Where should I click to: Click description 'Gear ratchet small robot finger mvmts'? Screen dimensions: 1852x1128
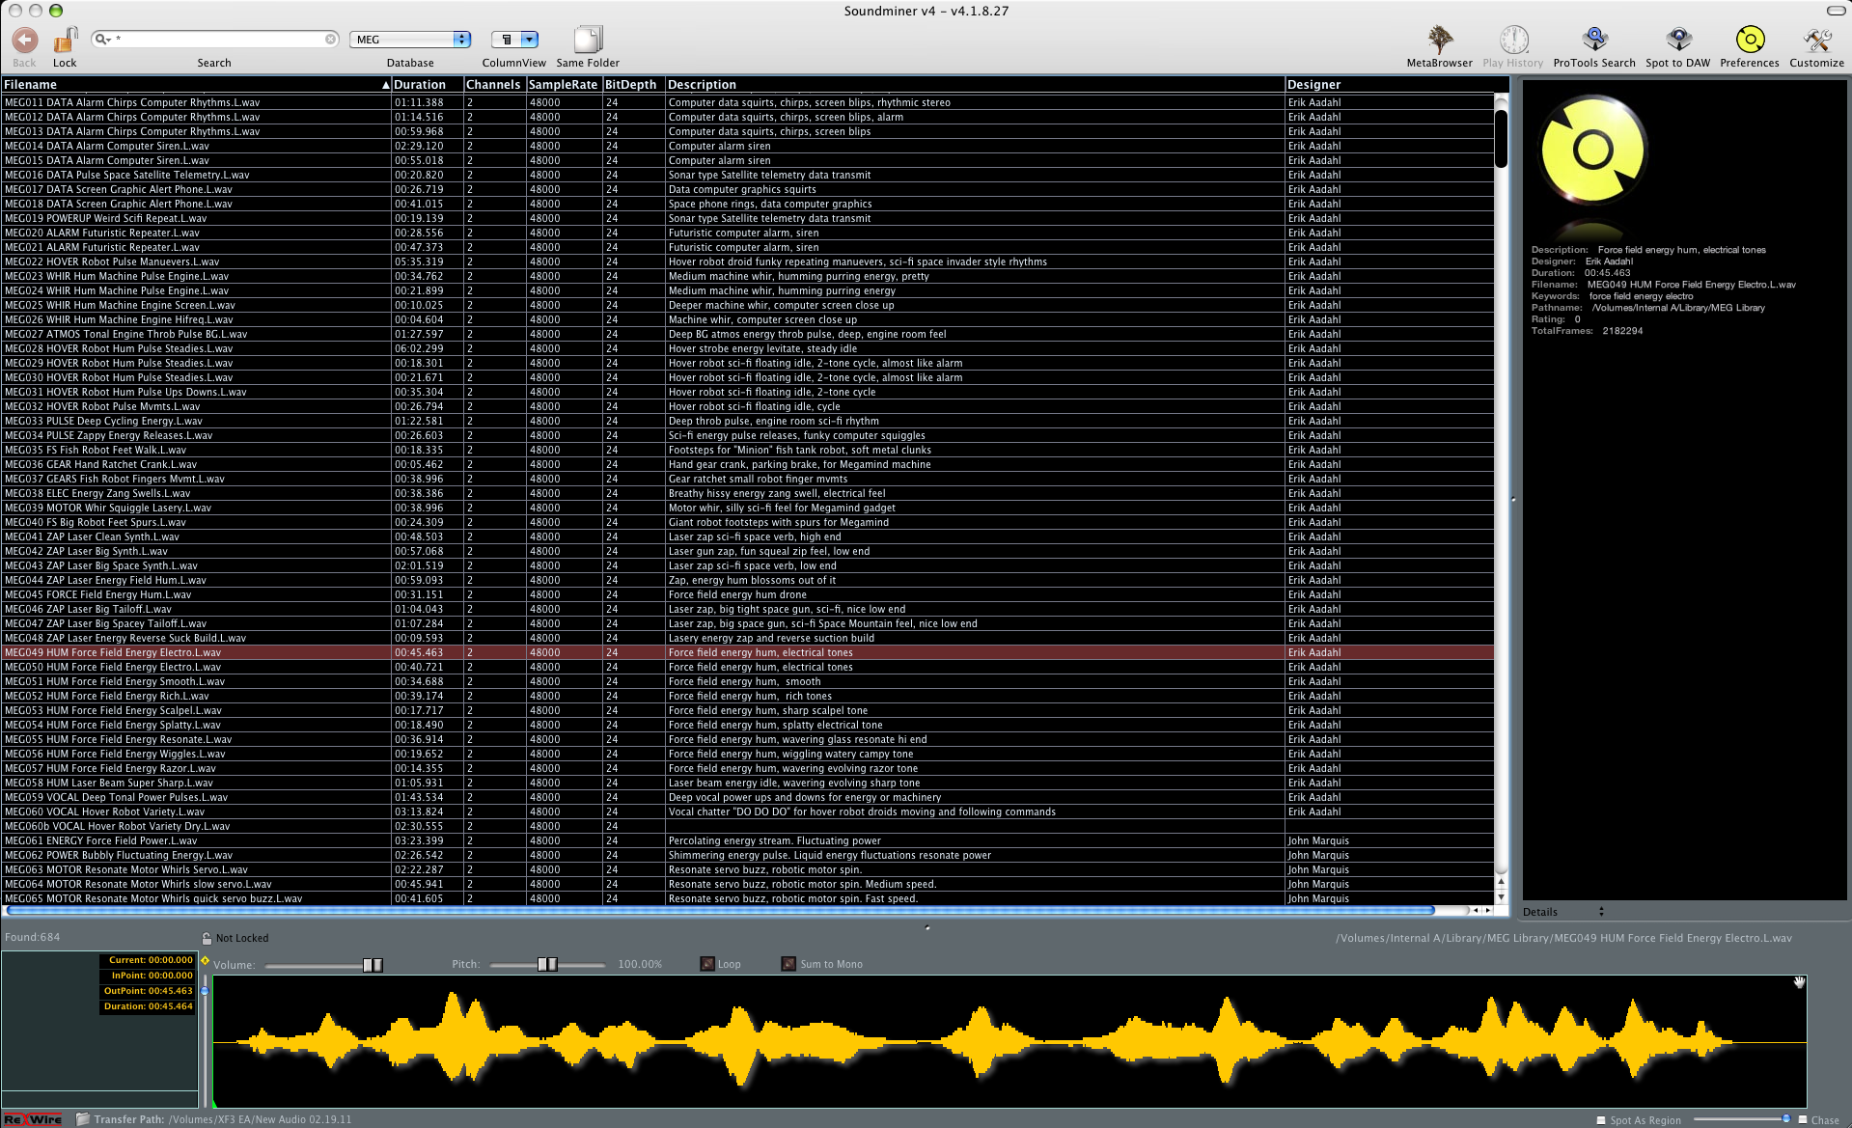[758, 479]
